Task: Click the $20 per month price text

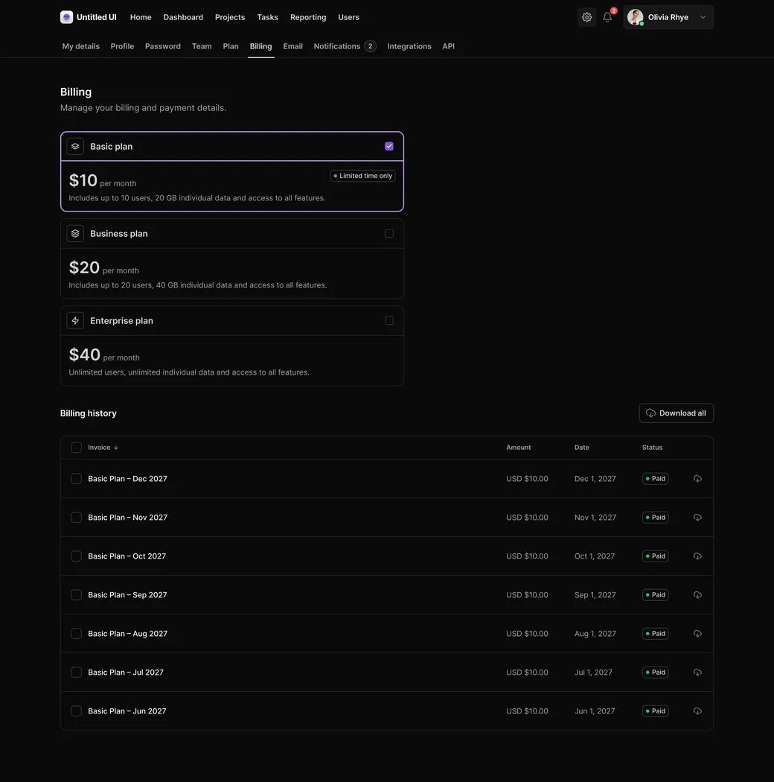Action: coord(103,268)
